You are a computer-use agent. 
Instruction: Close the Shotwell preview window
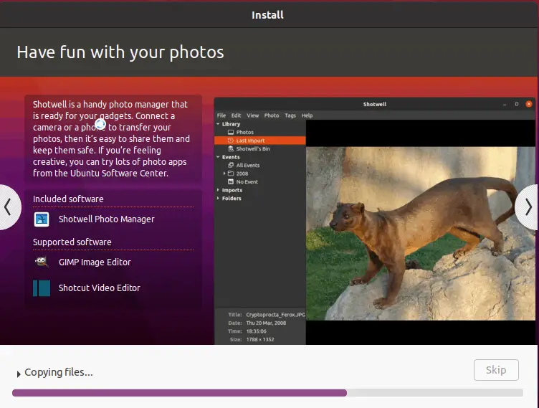point(529,104)
